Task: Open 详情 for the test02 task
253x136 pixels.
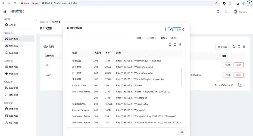Action: (x=228, y=75)
